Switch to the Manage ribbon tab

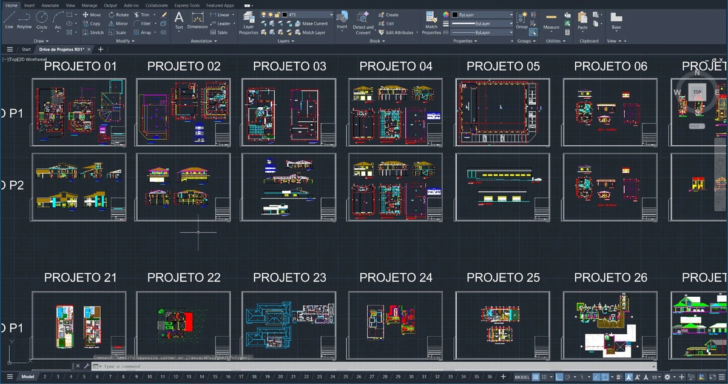[x=89, y=5]
